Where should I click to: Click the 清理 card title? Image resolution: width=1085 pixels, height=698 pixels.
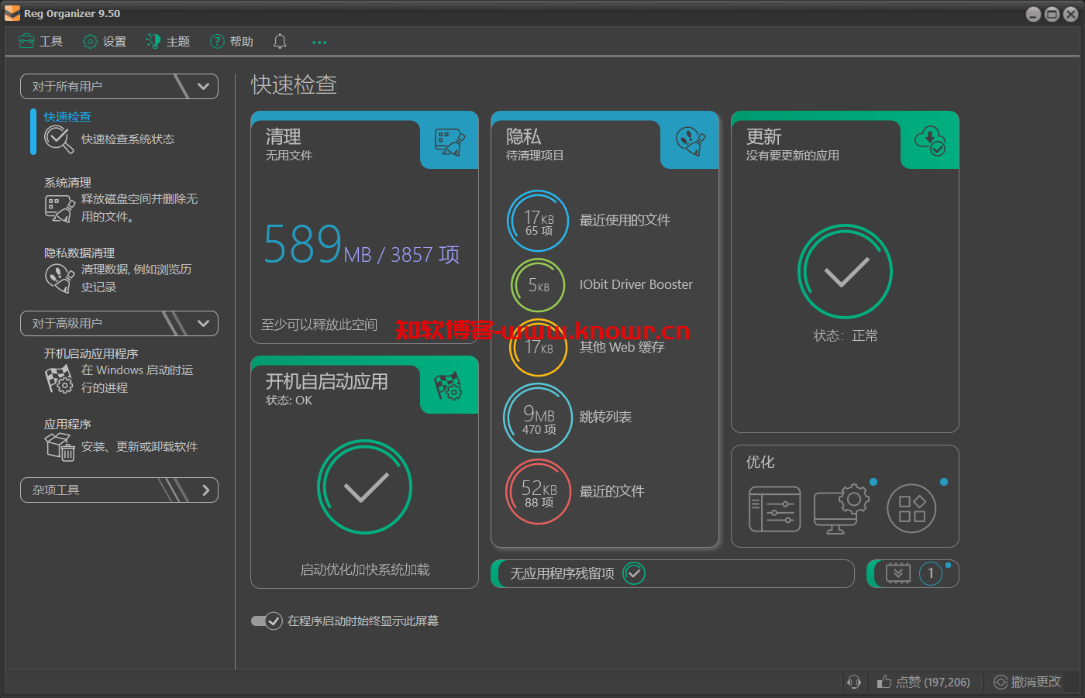pyautogui.click(x=283, y=137)
